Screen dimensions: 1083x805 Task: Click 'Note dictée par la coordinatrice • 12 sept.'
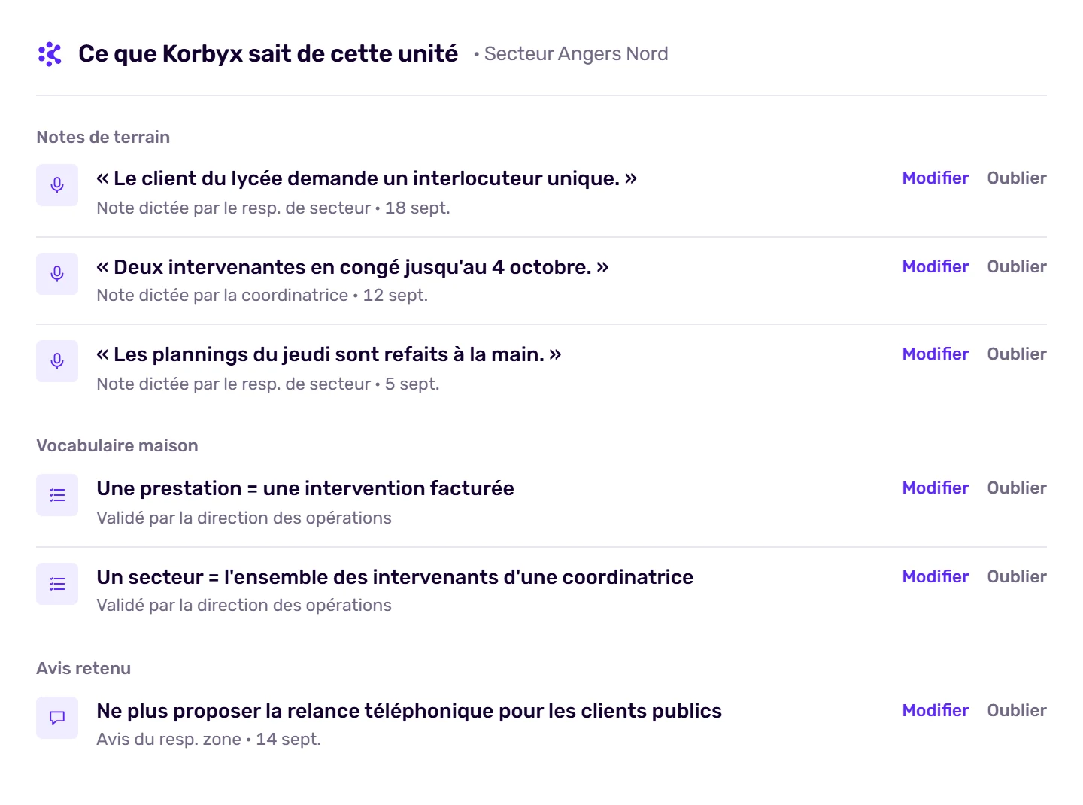pyautogui.click(x=262, y=296)
